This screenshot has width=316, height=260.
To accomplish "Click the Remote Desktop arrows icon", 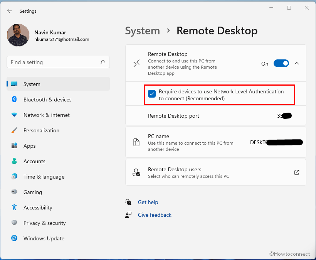I will (136, 63).
